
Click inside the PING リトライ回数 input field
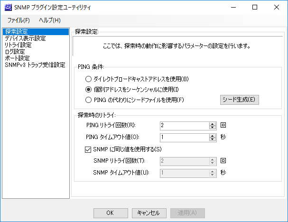pos(185,126)
